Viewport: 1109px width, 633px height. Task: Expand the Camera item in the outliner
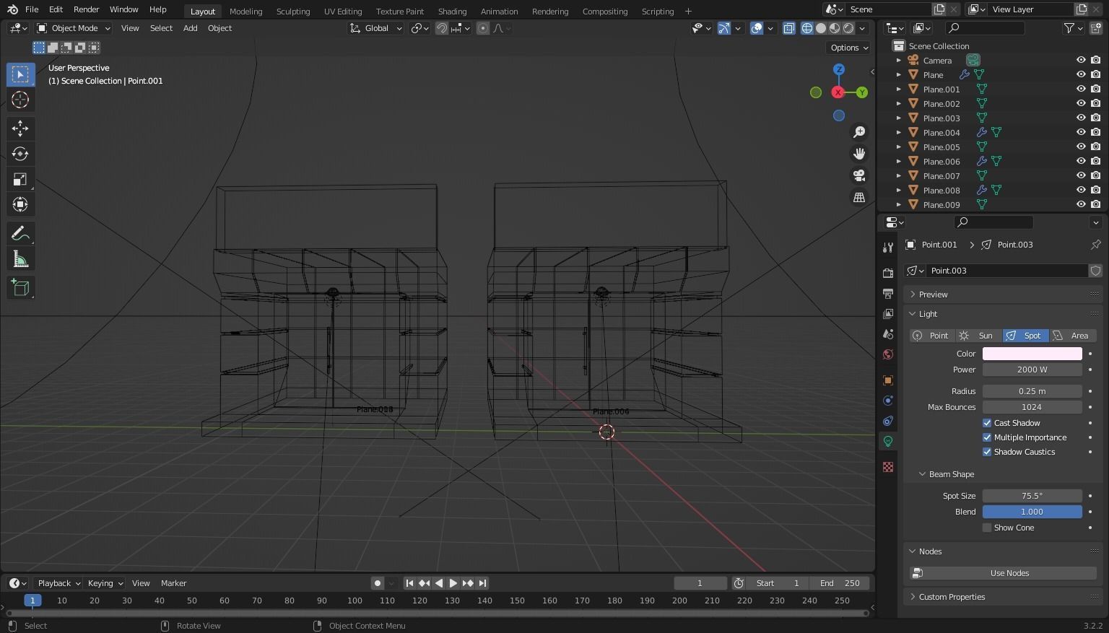click(x=899, y=60)
